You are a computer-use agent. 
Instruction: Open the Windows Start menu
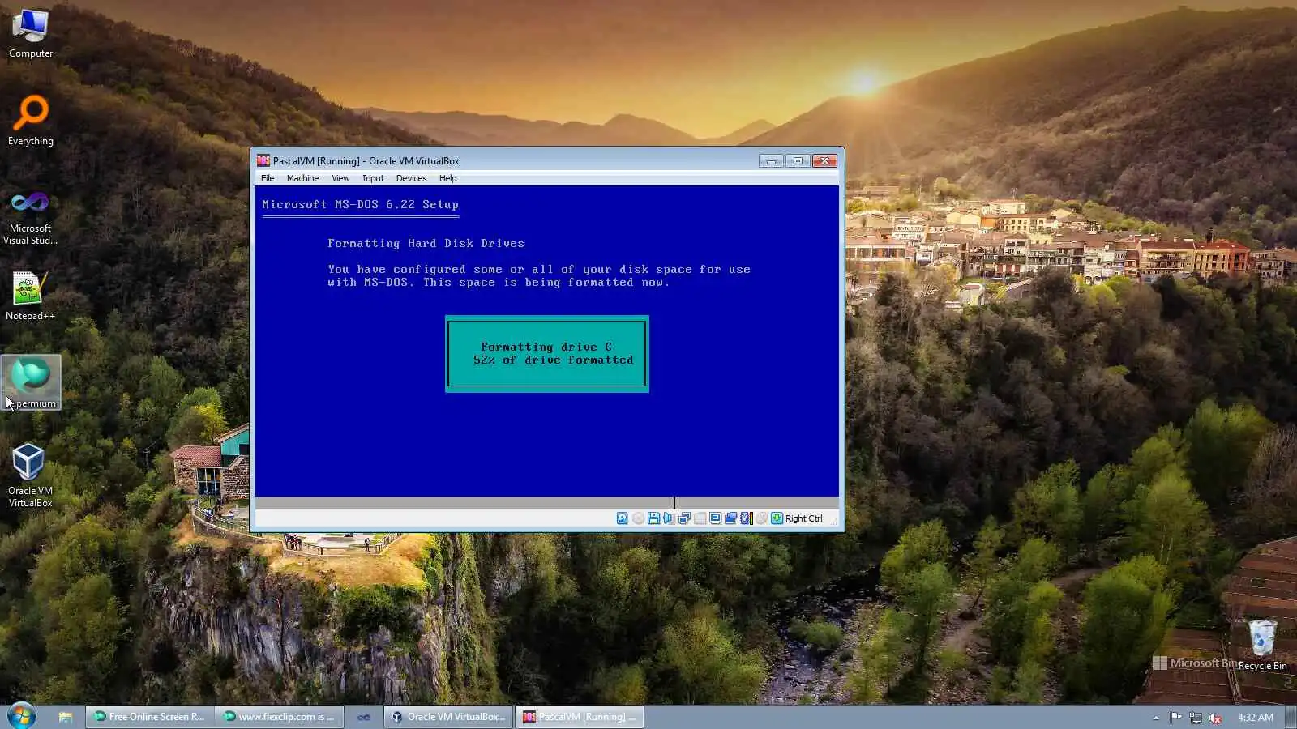pyautogui.click(x=21, y=716)
